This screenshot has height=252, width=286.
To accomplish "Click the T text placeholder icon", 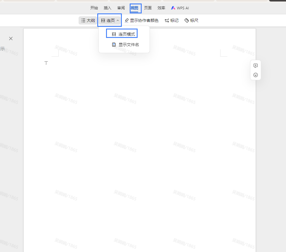I will pos(46,63).
